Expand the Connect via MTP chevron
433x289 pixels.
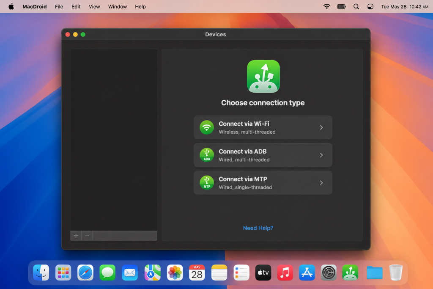tap(321, 183)
